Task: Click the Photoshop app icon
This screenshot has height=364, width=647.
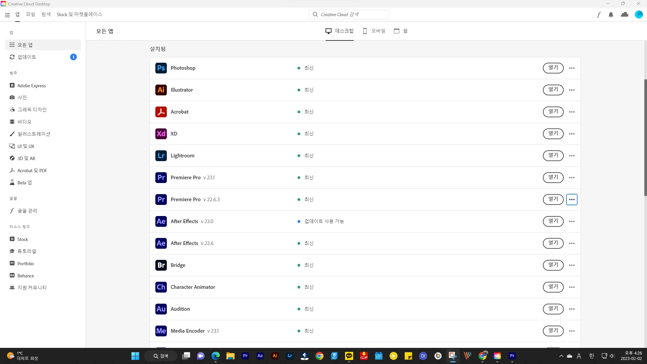Action: click(x=161, y=68)
